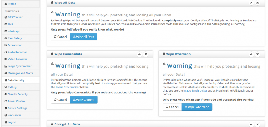
Task: Open Cam Galery in the sidebar
Action: coord(21,38)
